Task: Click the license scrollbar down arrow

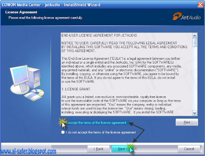Action: click(194, 113)
